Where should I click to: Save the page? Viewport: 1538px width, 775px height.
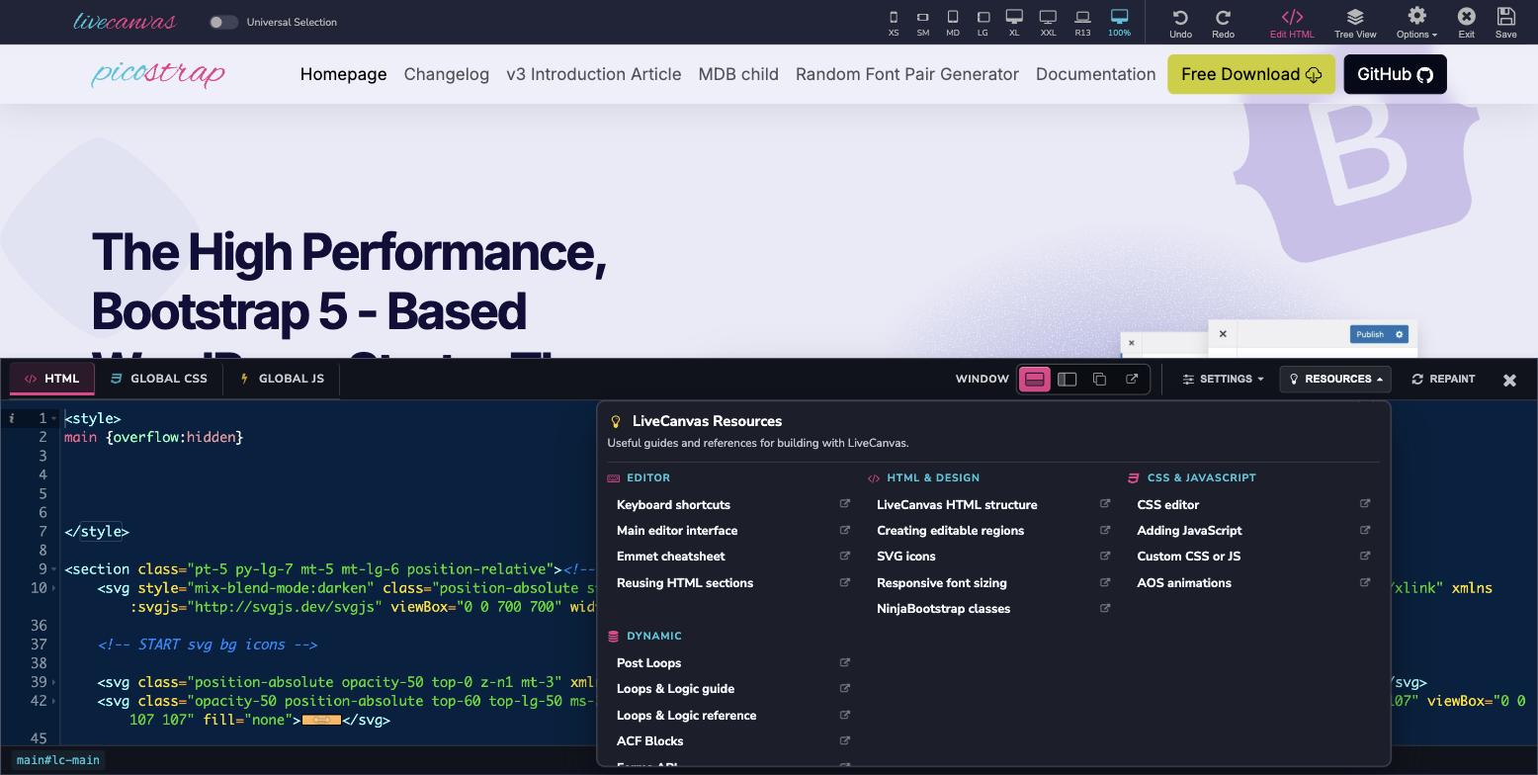point(1506,23)
